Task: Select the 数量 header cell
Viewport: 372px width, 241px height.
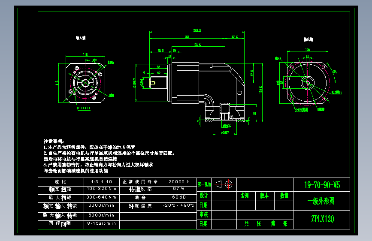Action: 284,196
